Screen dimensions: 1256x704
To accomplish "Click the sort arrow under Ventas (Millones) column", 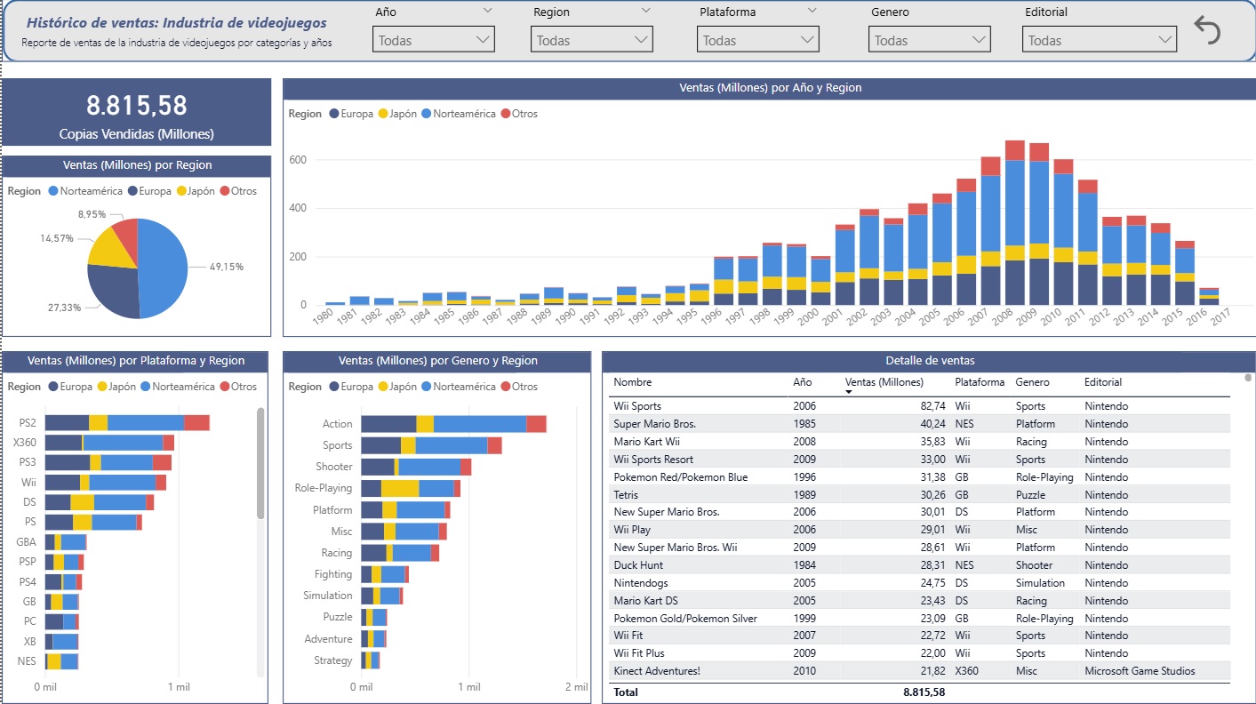I will click(849, 392).
